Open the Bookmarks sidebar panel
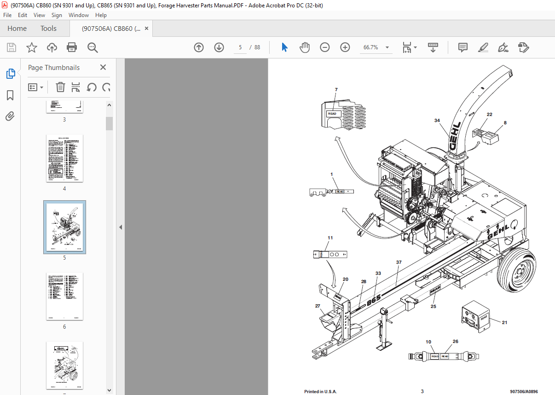The height and width of the screenshot is (395, 555). 10,95
